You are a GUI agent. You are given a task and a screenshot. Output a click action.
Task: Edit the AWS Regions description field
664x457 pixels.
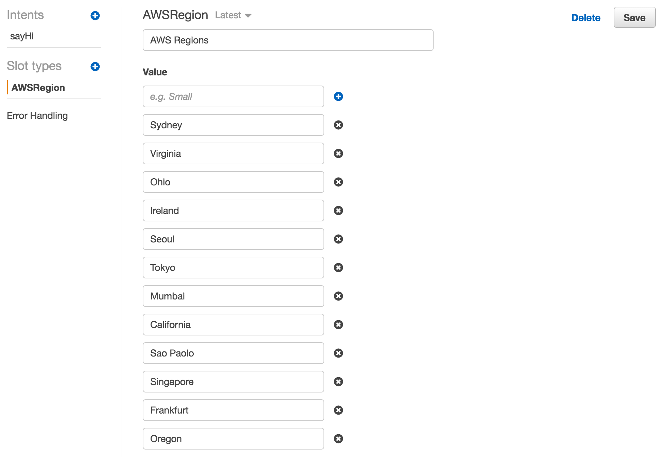(x=288, y=40)
